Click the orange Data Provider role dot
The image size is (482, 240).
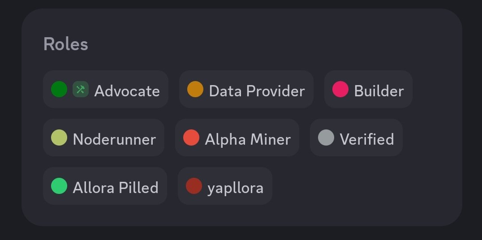coord(195,89)
